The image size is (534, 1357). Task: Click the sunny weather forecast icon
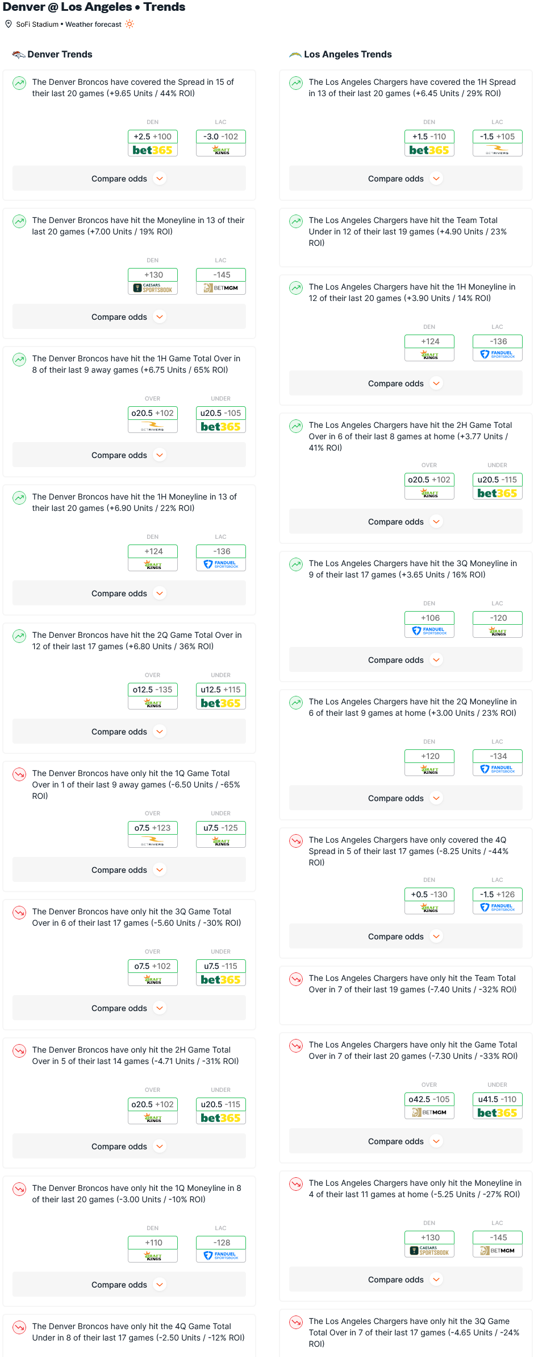[130, 24]
